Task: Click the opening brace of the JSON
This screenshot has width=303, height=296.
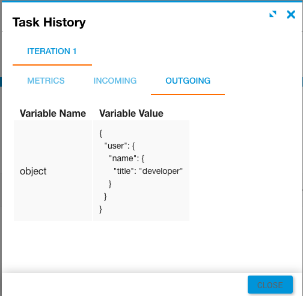Action: [101, 134]
